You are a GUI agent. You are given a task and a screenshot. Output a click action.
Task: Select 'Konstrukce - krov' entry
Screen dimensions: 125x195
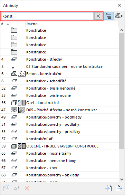[x=42, y=168]
